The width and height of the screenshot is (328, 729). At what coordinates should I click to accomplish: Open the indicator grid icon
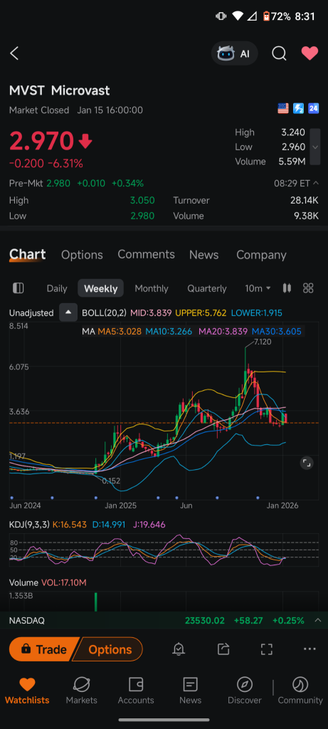point(308,288)
